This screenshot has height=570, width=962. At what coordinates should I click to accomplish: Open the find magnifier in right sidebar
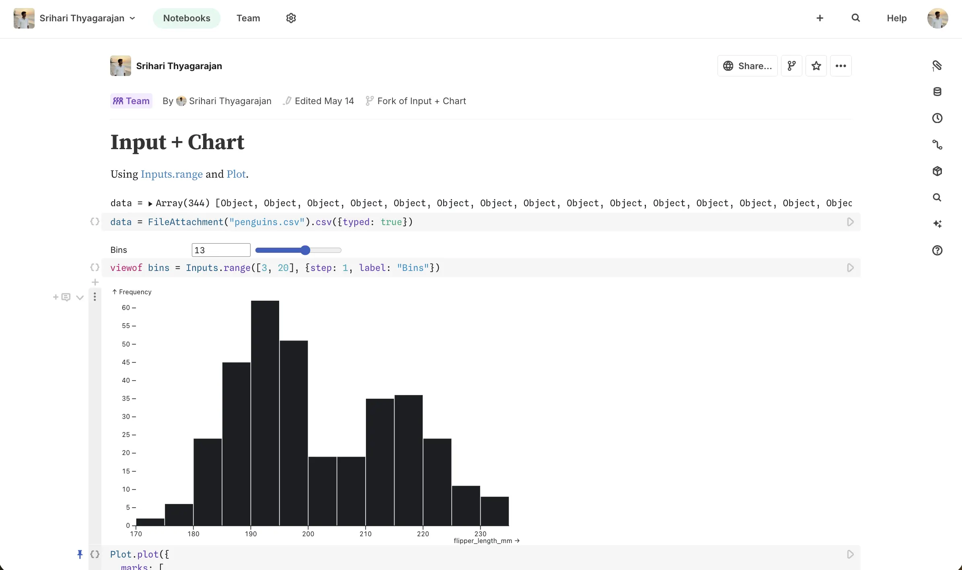tap(937, 197)
